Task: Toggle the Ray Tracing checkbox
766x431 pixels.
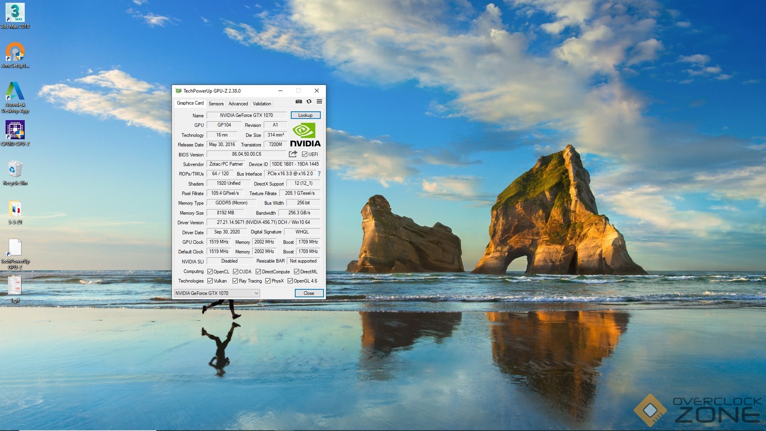Action: pyautogui.click(x=235, y=281)
